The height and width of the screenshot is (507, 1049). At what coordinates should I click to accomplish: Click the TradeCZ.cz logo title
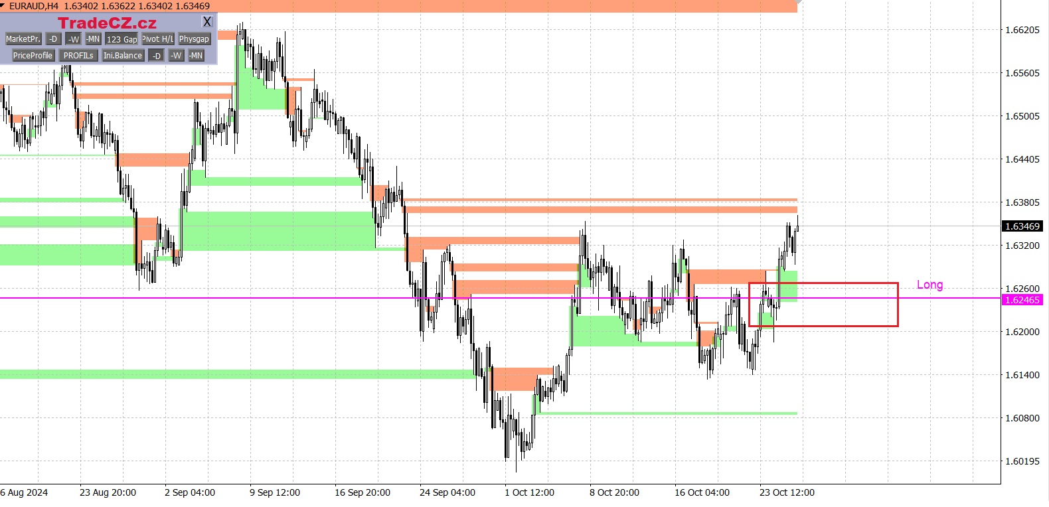(107, 23)
